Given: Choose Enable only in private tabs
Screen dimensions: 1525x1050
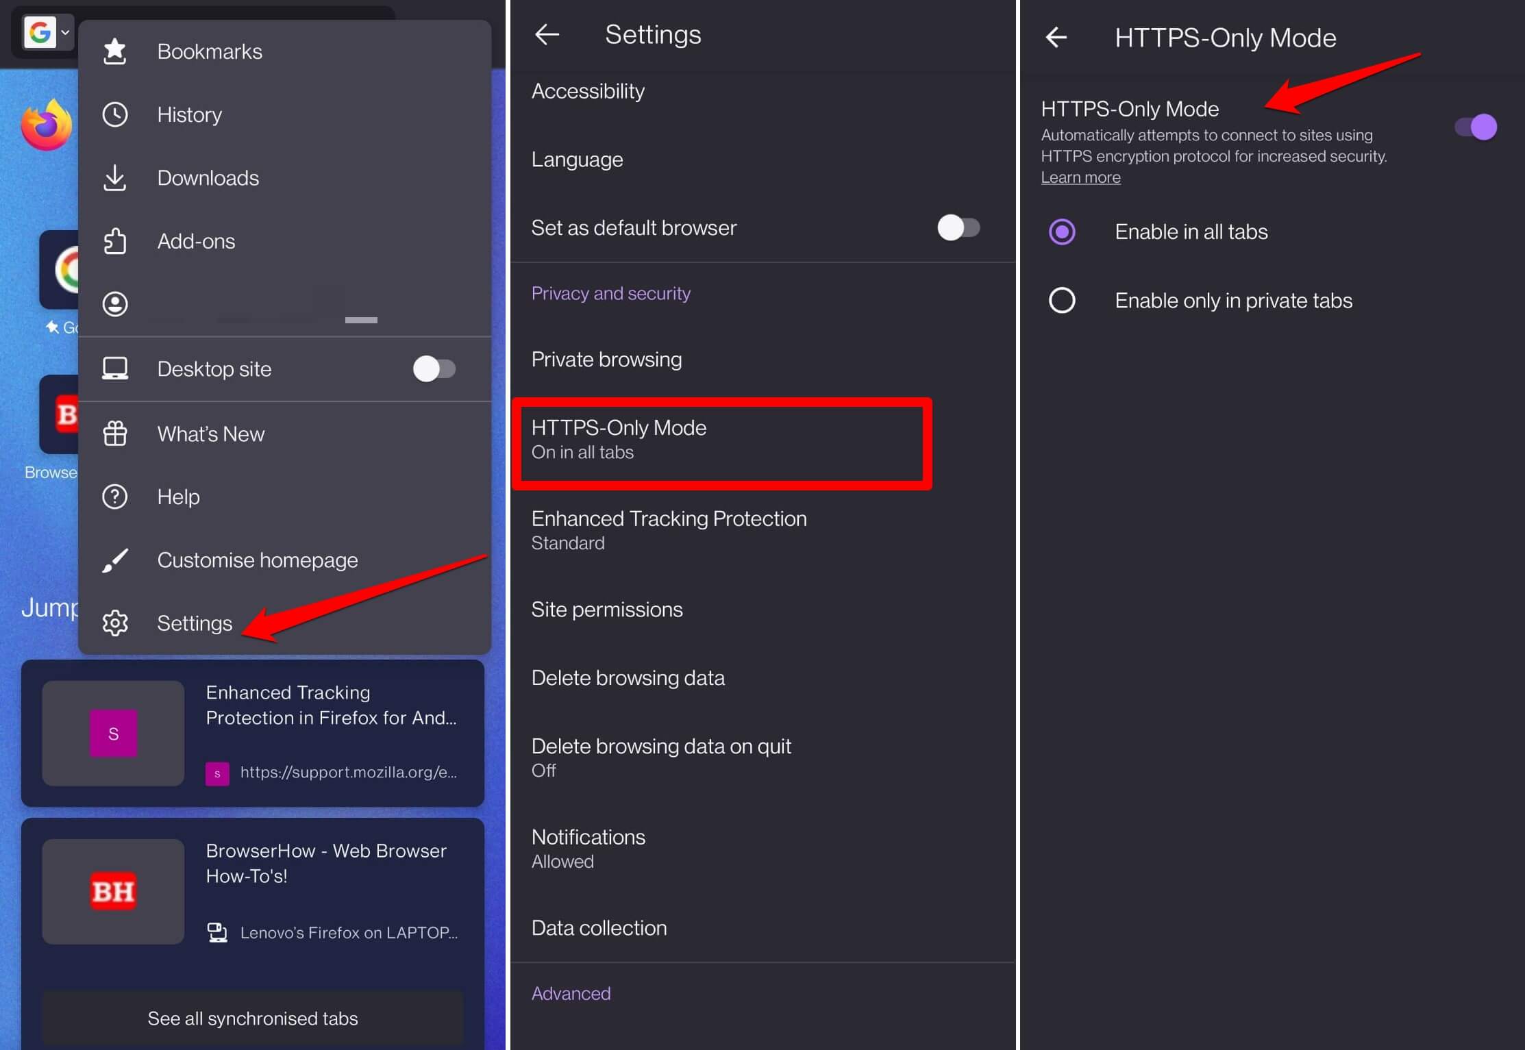Looking at the screenshot, I should pyautogui.click(x=1062, y=300).
